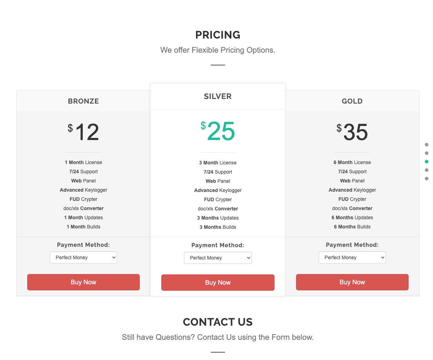This screenshot has height=360, width=433.
Task: Click the $12 Bronze price
Action: (84, 132)
